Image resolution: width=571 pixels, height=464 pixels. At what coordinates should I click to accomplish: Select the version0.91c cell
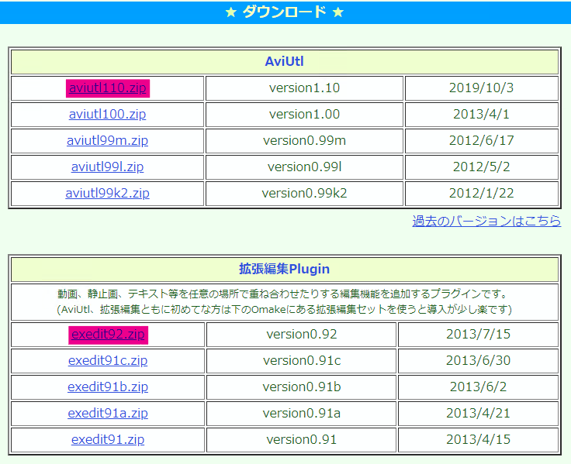pos(302,361)
